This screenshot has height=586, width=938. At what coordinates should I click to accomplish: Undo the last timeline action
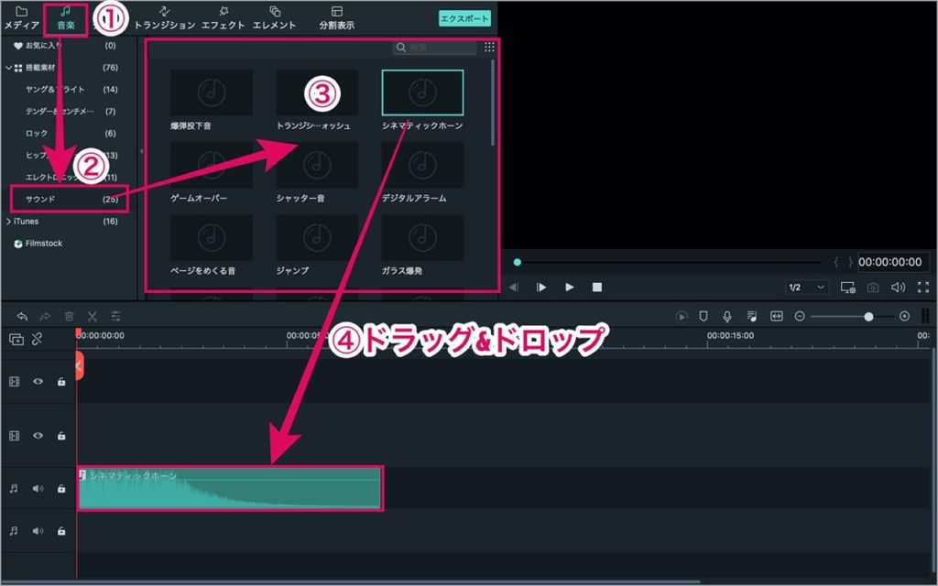pos(22,316)
